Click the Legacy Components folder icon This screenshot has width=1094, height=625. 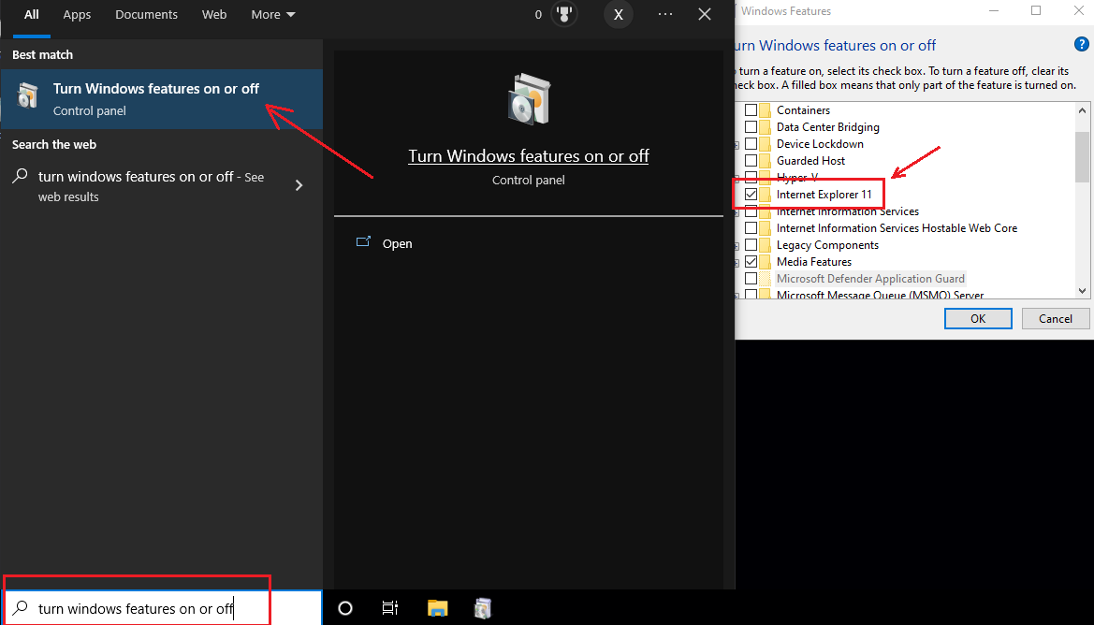click(766, 245)
